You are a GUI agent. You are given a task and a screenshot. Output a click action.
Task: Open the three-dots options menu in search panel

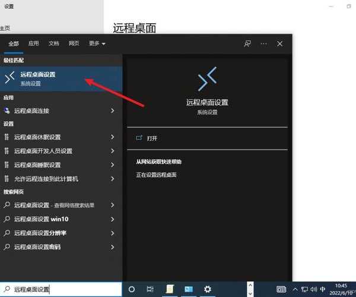pyautogui.click(x=263, y=43)
